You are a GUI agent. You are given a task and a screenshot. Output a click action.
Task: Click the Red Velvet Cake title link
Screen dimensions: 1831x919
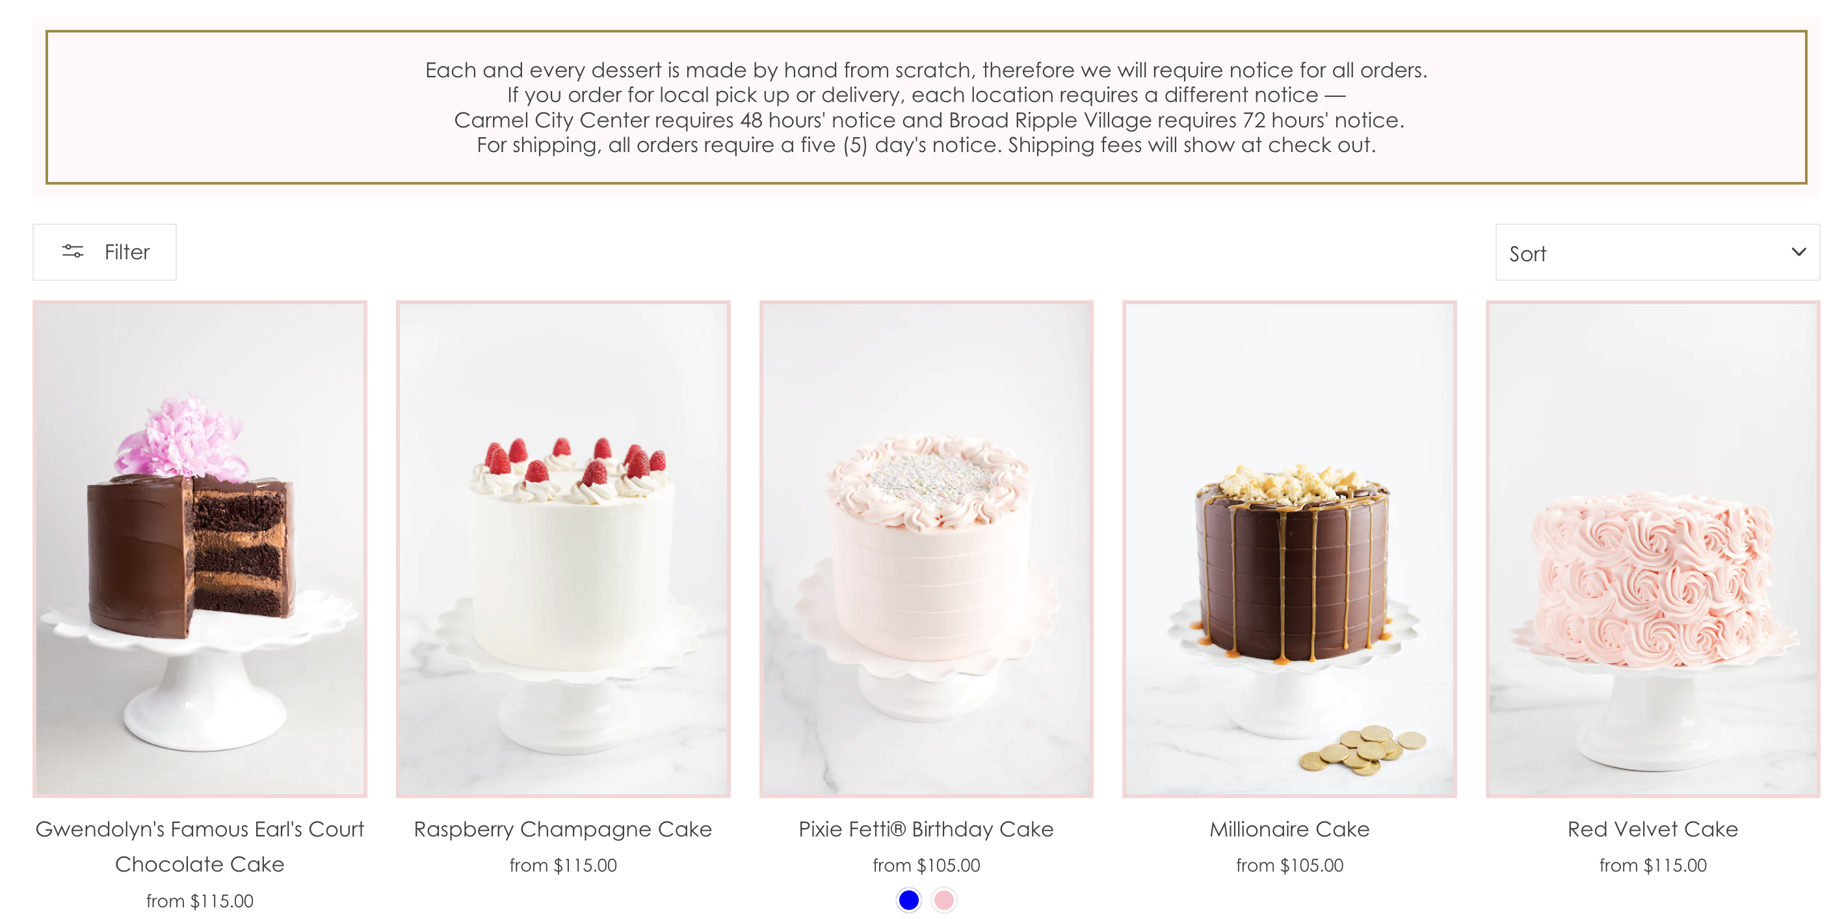(x=1653, y=829)
